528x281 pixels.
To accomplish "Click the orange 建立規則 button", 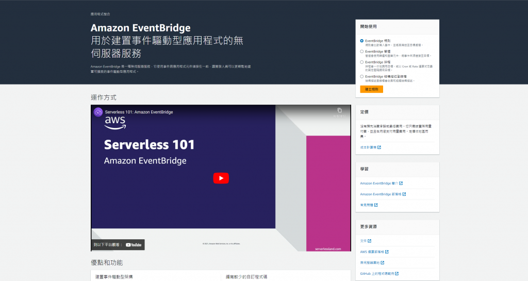I will [371, 89].
